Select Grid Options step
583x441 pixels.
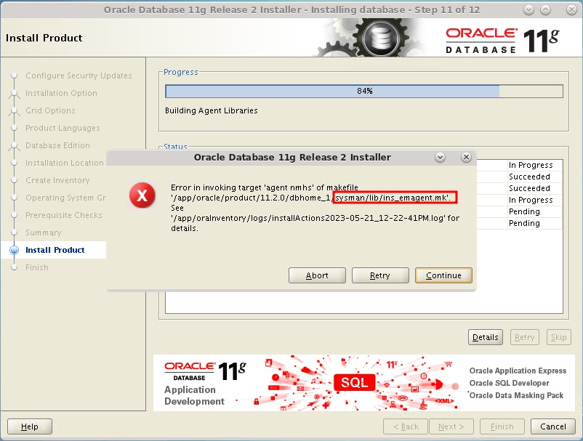click(50, 110)
